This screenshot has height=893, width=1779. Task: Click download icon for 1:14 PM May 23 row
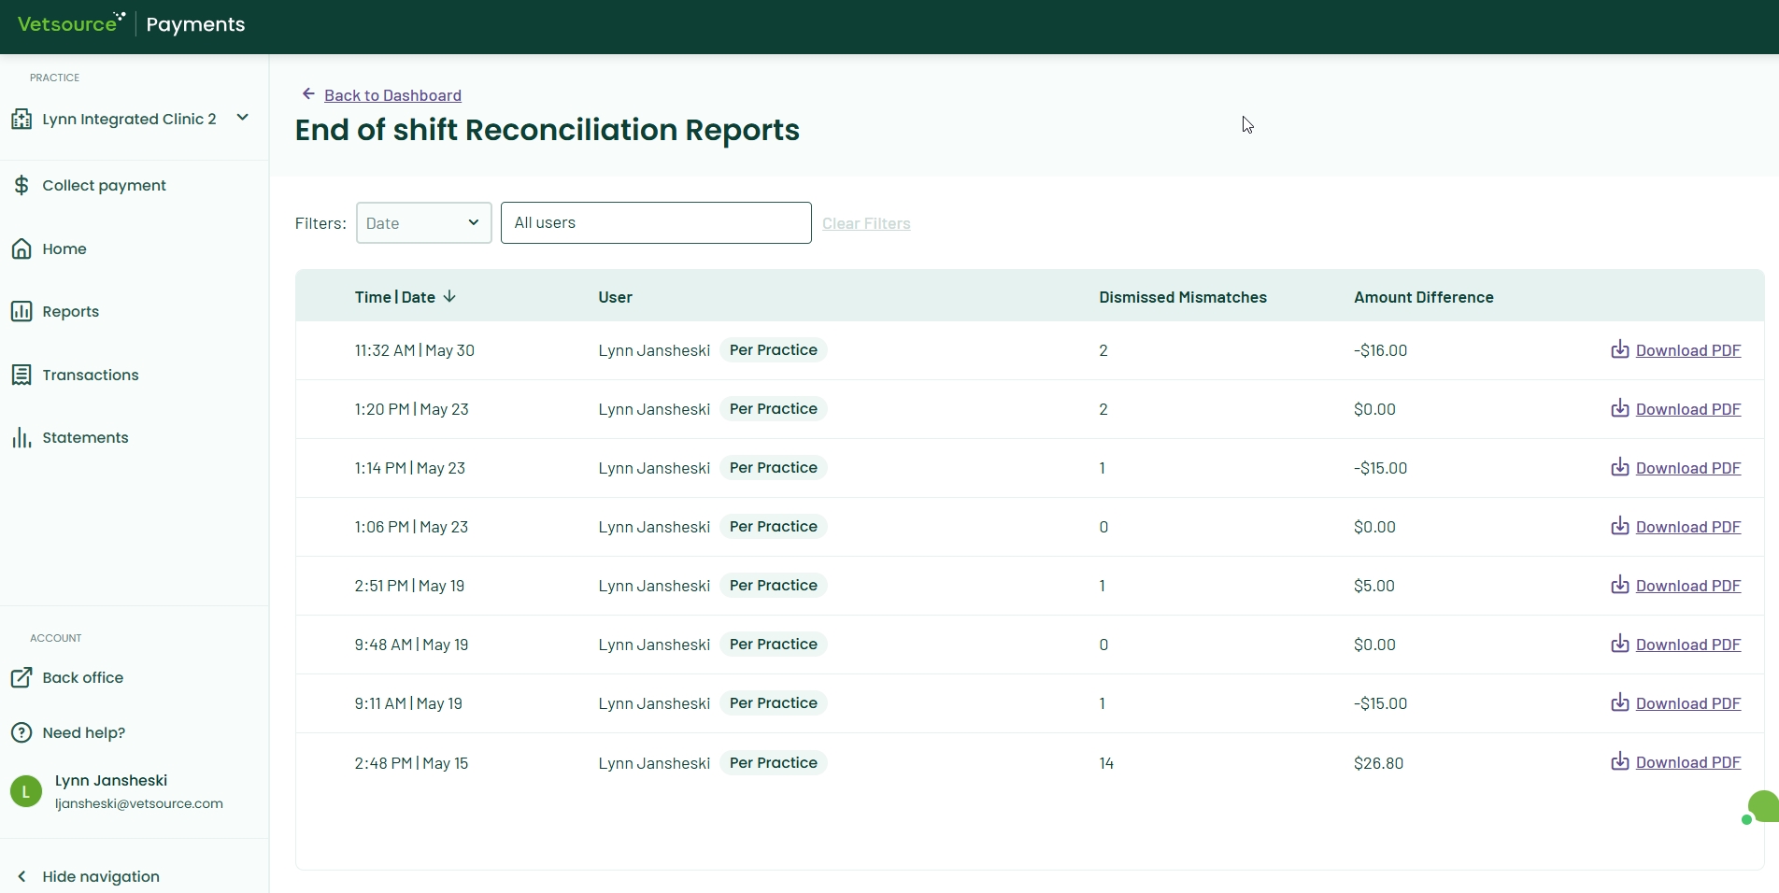1620,467
